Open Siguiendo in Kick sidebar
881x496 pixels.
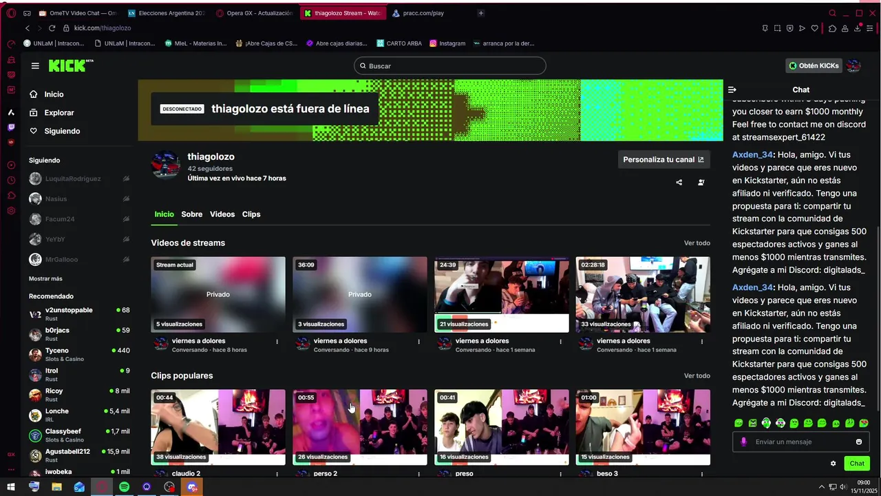[62, 131]
